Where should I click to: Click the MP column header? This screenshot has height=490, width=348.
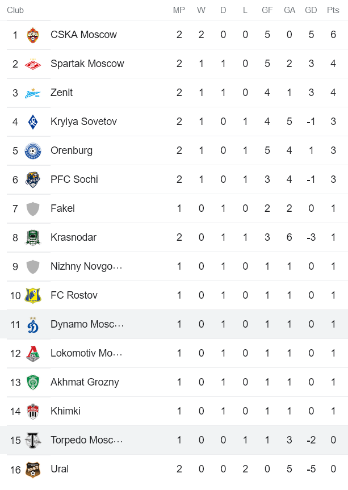click(x=179, y=10)
